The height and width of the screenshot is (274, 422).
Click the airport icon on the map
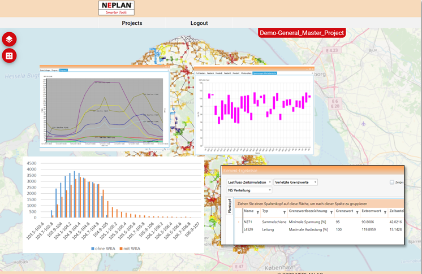tap(363, 124)
